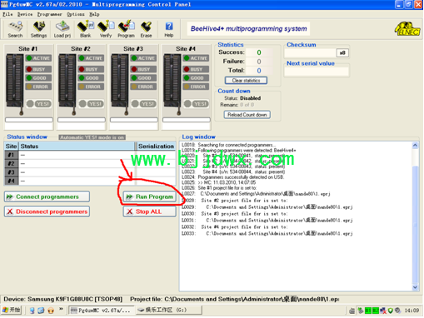
Task: Click the Reload Count down button
Action: [x=247, y=115]
